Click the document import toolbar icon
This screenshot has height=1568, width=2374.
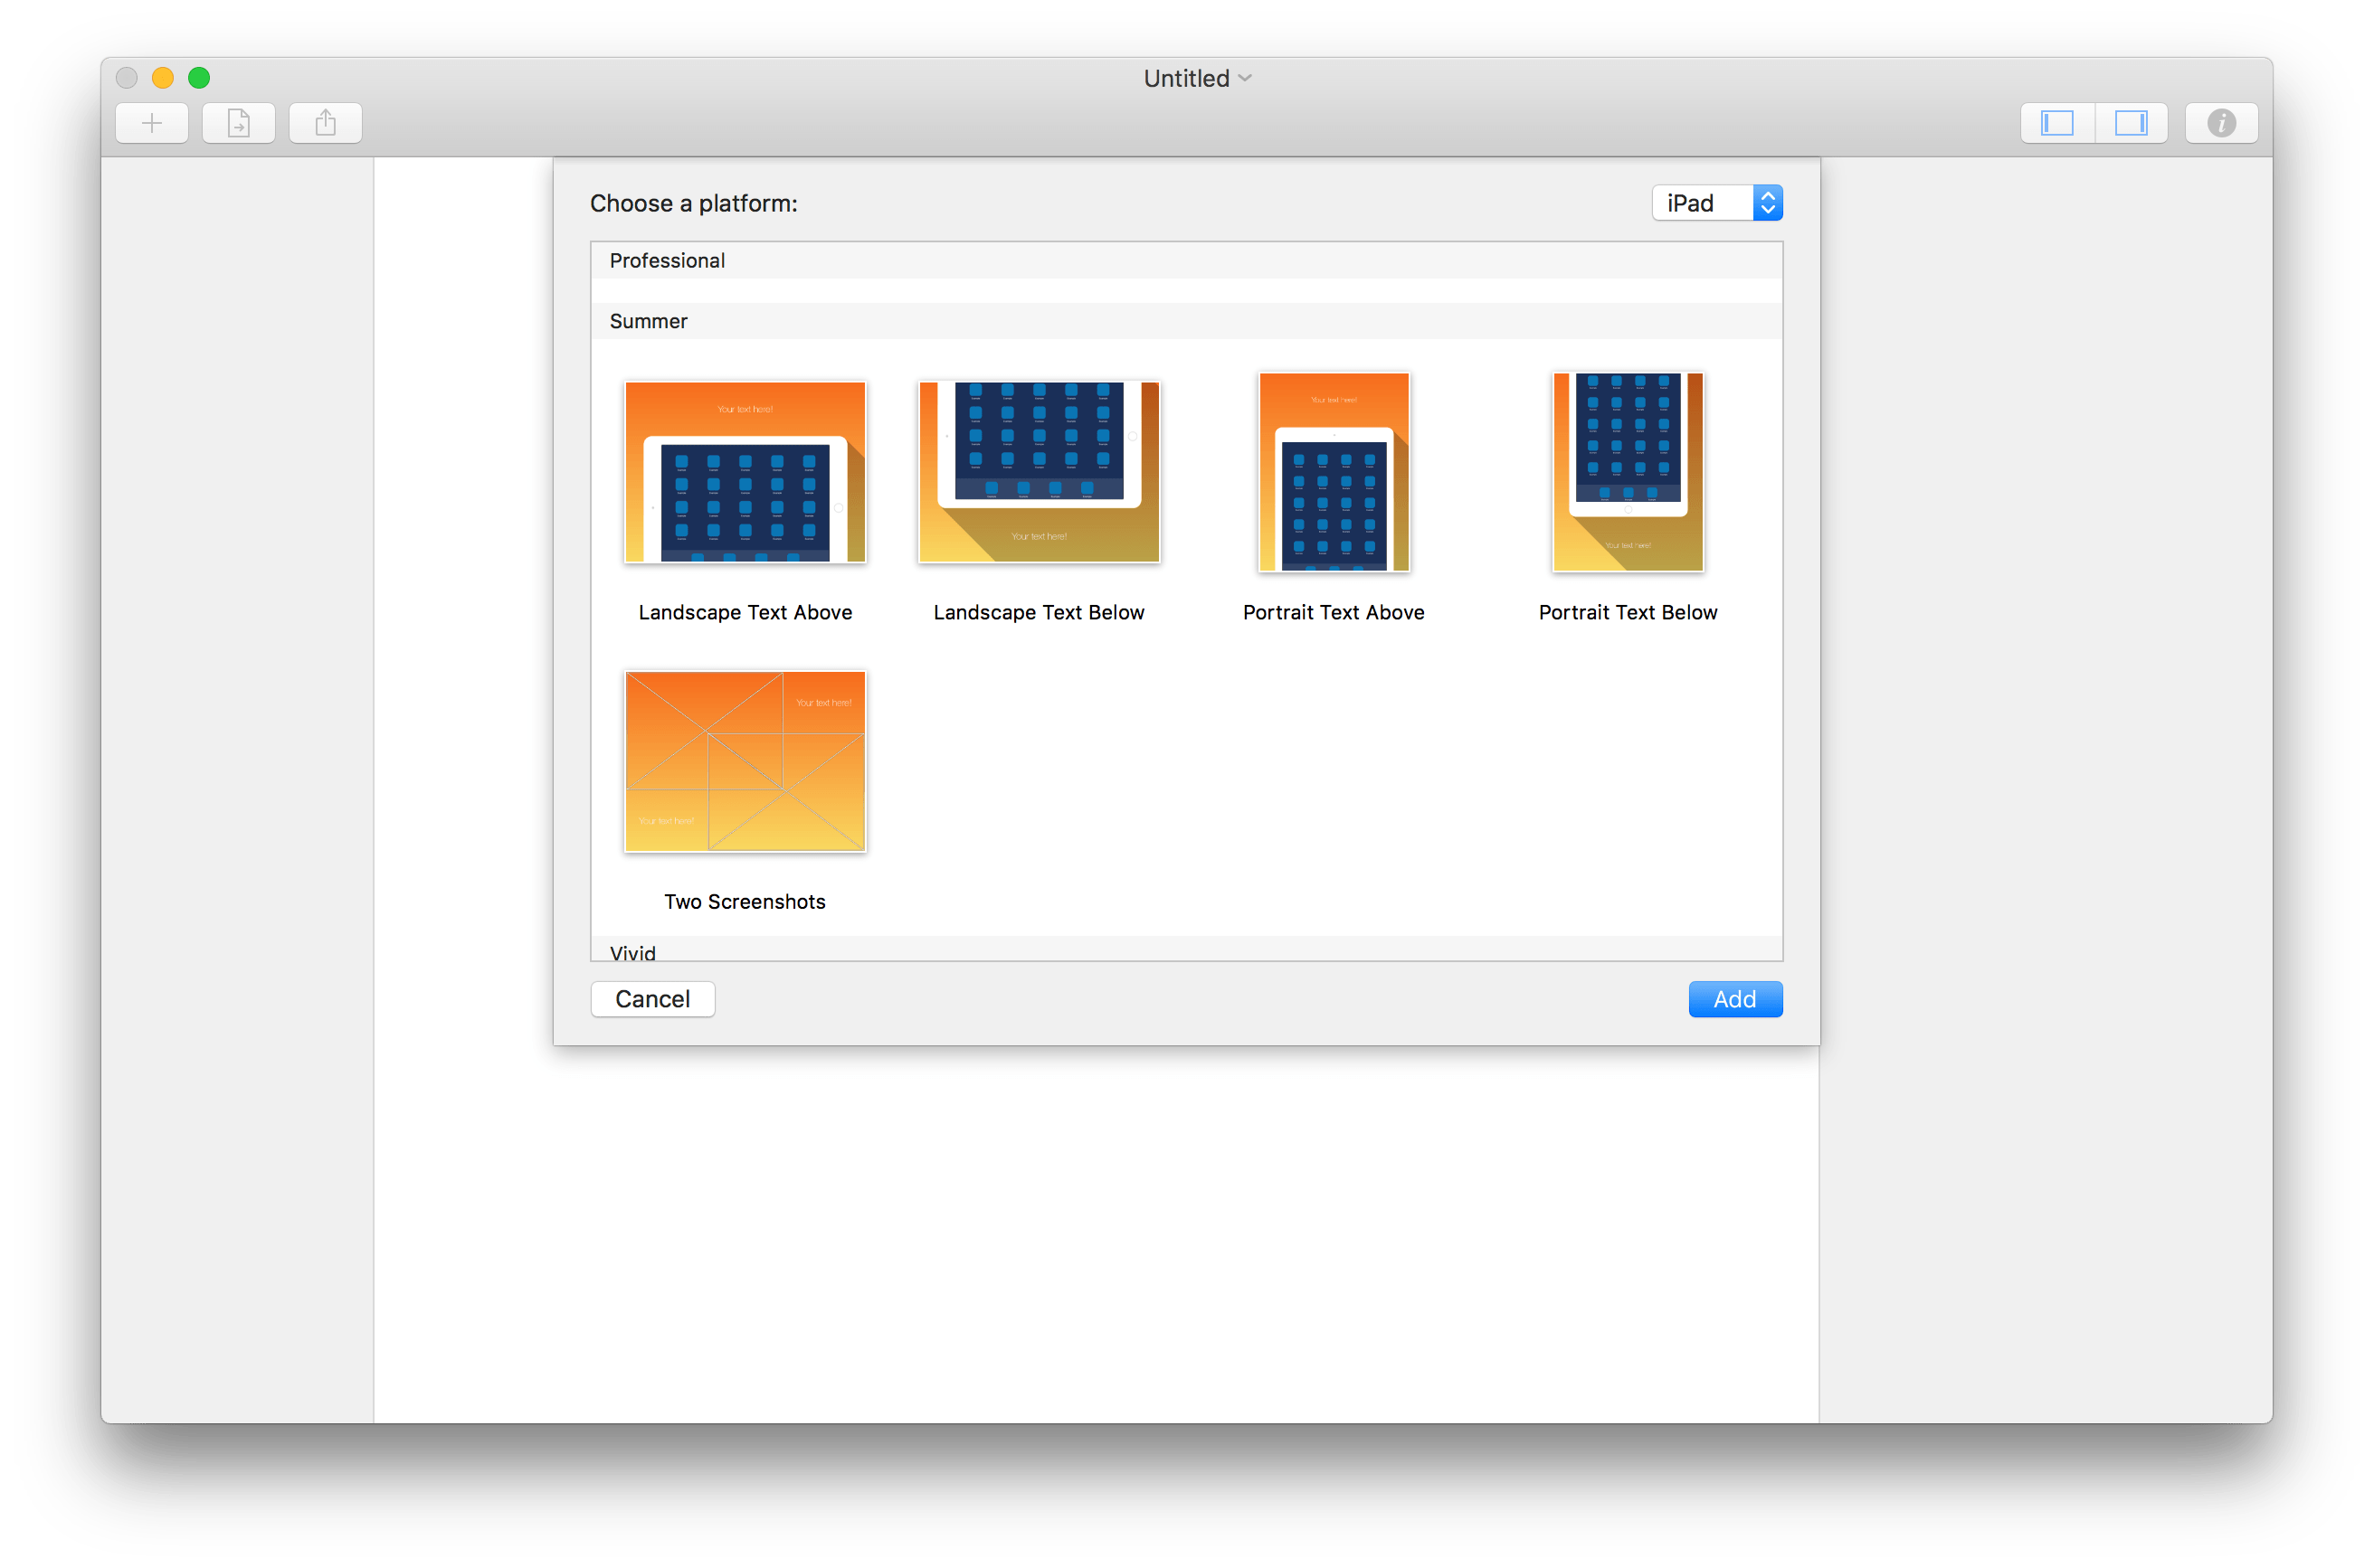(238, 123)
